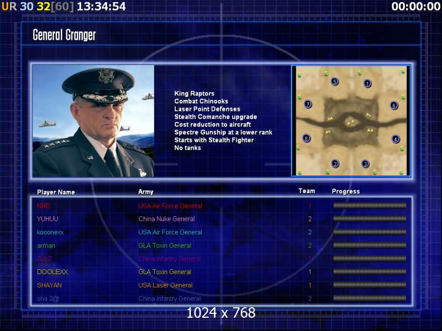The width and height of the screenshot is (442, 331).
Task: Click the Team column header
Action: (x=307, y=191)
